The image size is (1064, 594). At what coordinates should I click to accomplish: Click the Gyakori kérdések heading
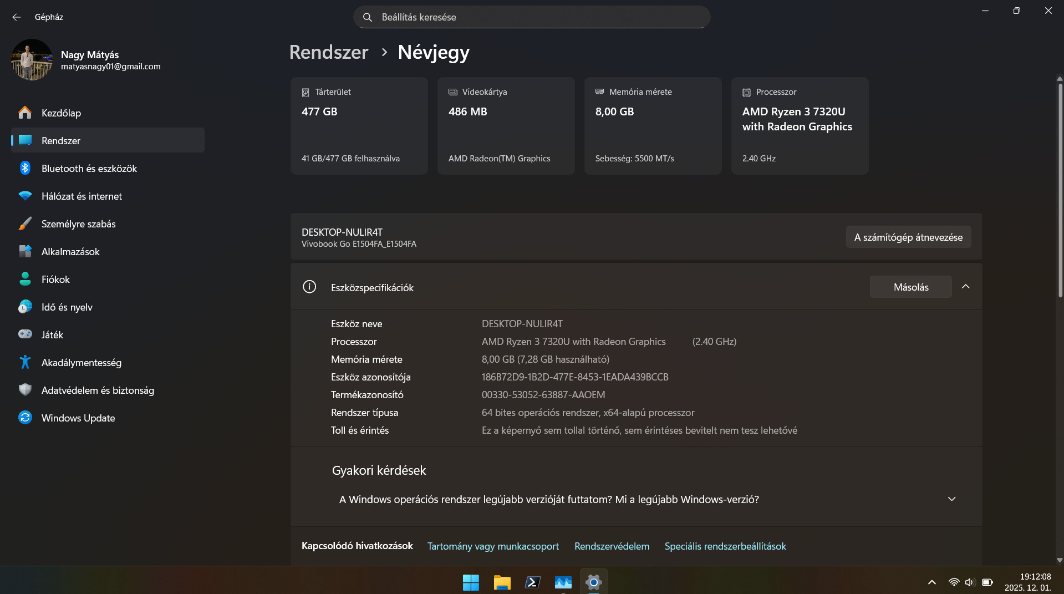pos(379,470)
